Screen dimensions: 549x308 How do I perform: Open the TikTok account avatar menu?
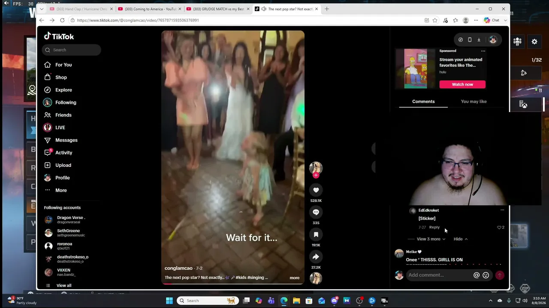tap(493, 40)
